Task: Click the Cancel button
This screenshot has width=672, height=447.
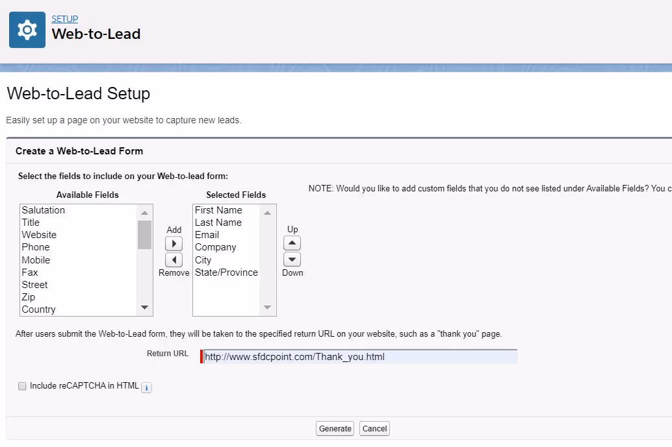Action: tap(374, 428)
